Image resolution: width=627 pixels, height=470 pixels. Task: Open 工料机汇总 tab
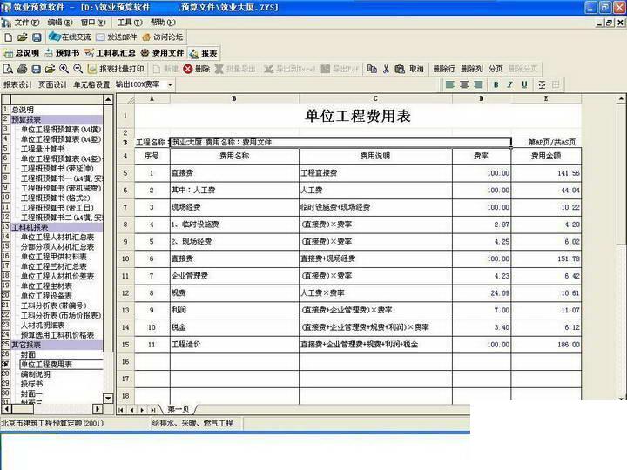(110, 53)
